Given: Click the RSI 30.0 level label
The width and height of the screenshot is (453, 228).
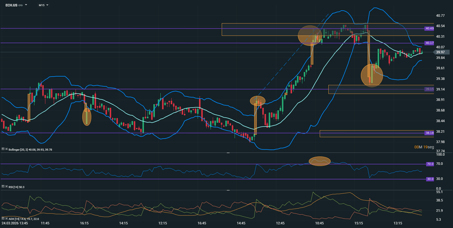Looking at the screenshot, I should point(430,179).
